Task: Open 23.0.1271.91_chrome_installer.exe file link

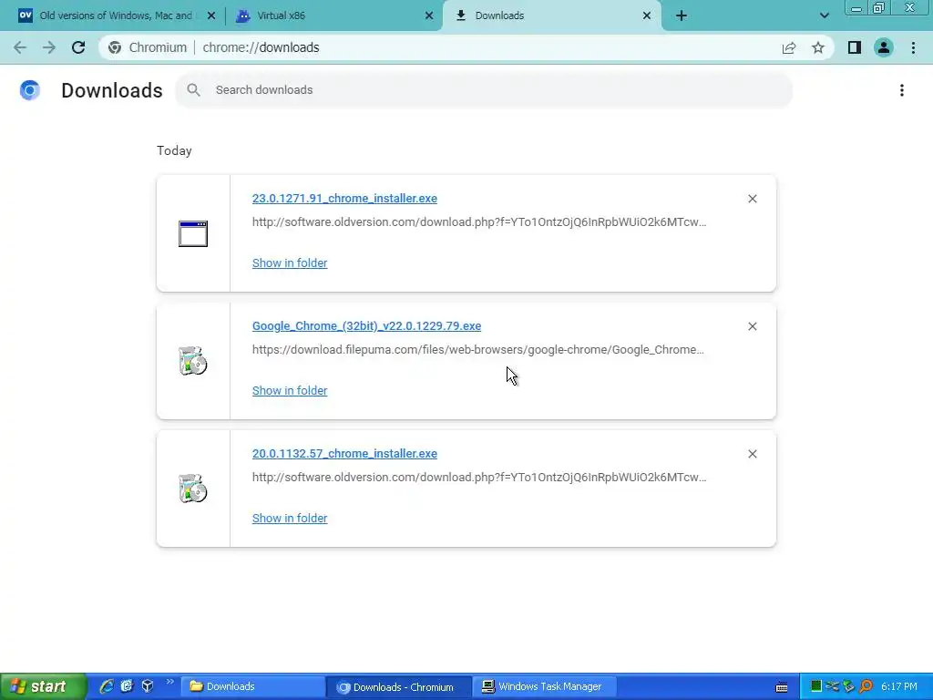Action: [x=344, y=198]
